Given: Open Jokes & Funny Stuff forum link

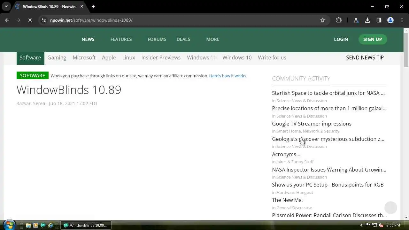Looking at the screenshot, I should pos(295,162).
